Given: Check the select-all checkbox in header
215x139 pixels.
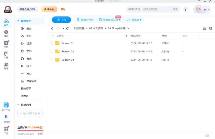Looking at the screenshot, I should pyautogui.click(x=52, y=36).
